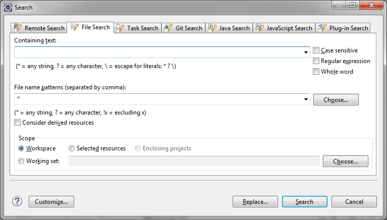Enable the Case sensitive checkbox

coord(316,50)
